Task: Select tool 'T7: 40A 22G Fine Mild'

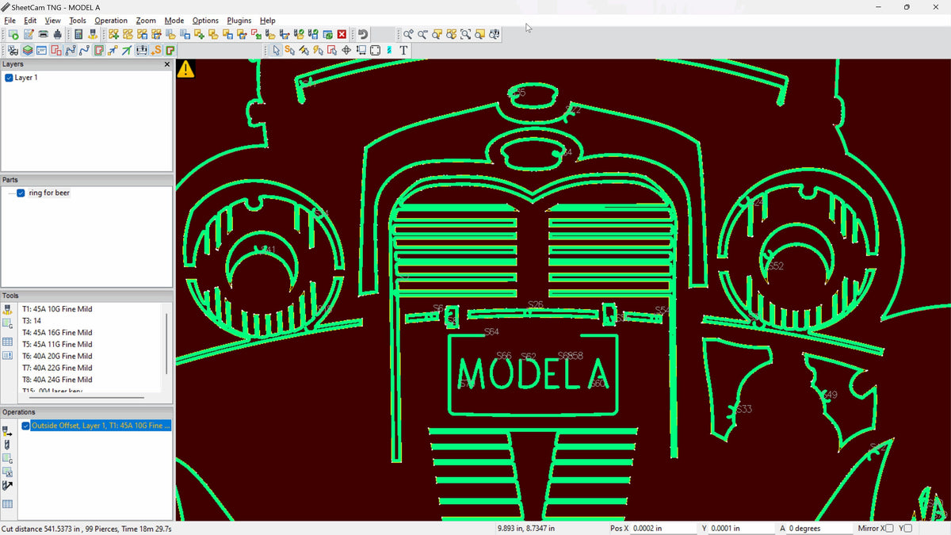Action: point(57,368)
